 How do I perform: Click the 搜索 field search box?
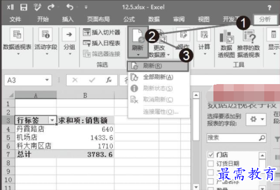pos(236,138)
